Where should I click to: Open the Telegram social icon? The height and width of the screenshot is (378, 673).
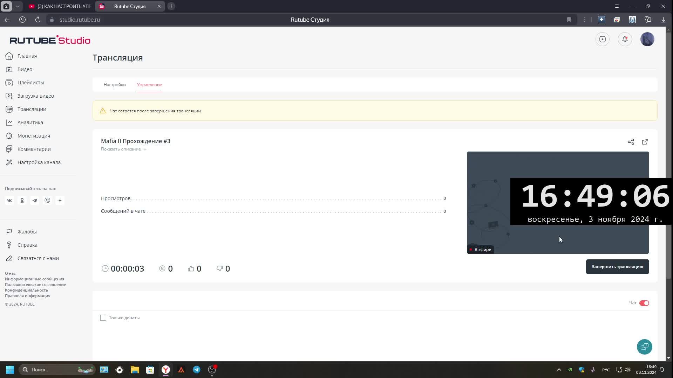(x=35, y=201)
